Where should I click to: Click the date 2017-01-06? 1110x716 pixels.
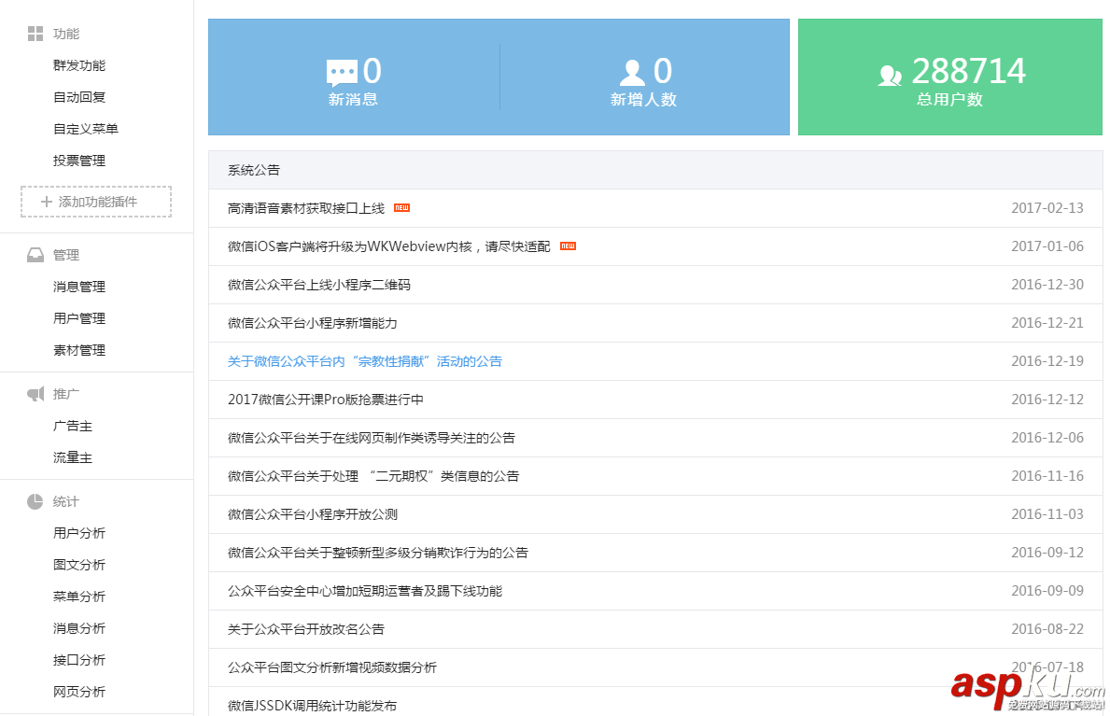point(1047,246)
